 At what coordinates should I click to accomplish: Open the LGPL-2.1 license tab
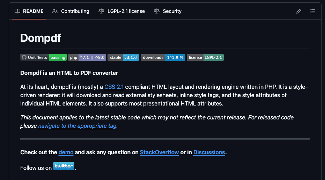(121, 11)
